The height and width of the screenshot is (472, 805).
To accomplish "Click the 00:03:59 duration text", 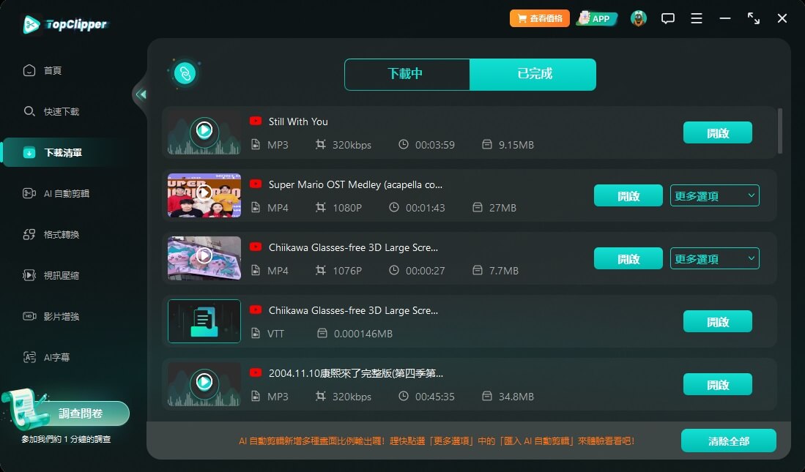I will pos(435,145).
